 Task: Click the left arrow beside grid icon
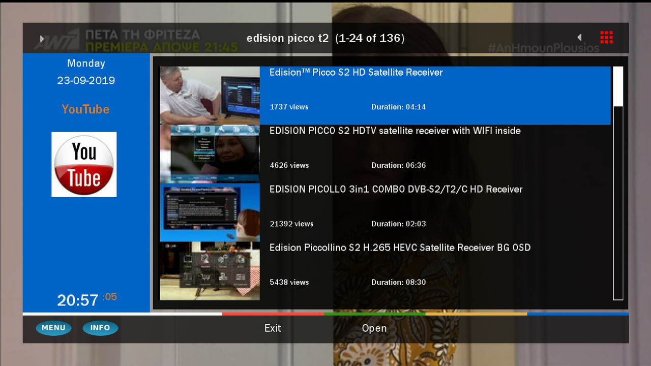pos(579,38)
